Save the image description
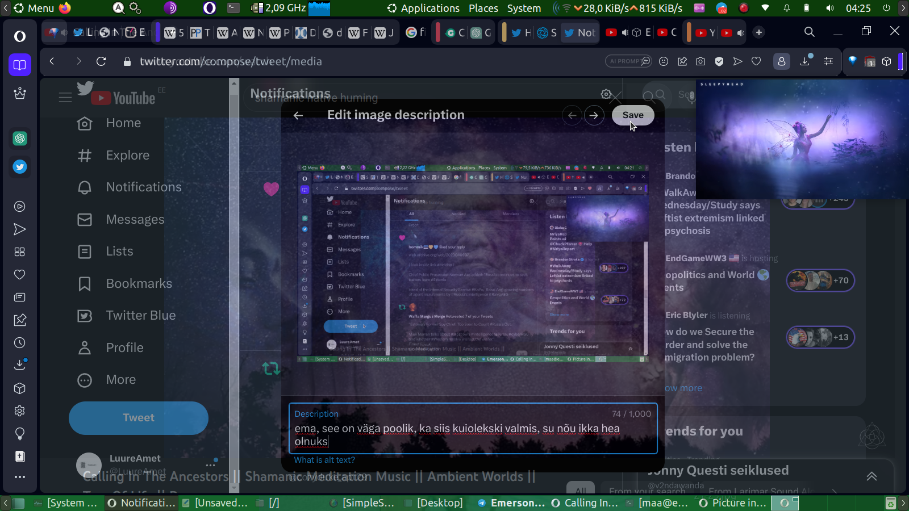Screen dimensions: 909x511 (x=633, y=115)
